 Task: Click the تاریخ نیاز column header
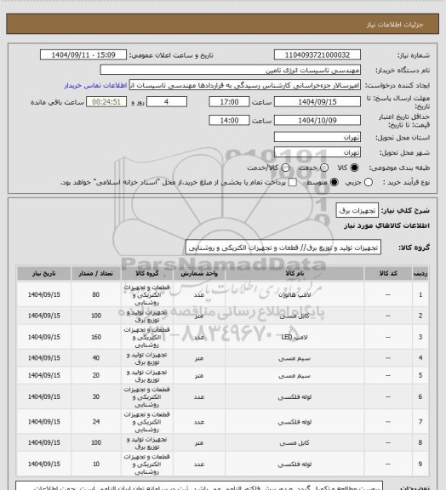click(43, 273)
